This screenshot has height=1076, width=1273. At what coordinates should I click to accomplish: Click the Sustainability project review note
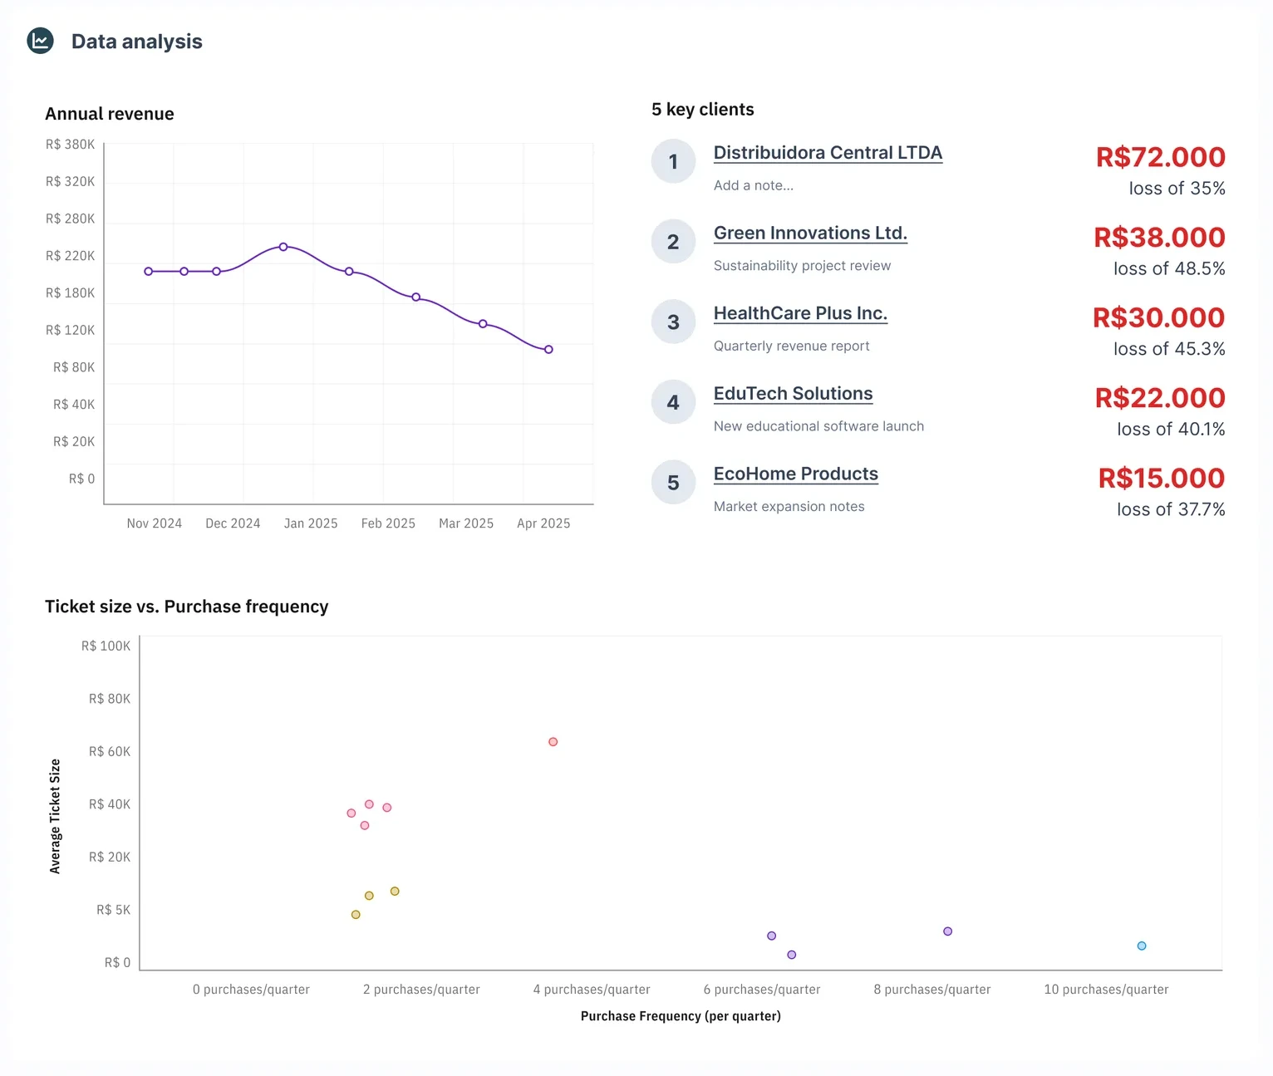point(802,266)
